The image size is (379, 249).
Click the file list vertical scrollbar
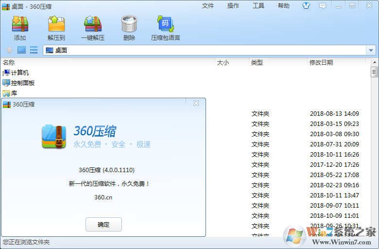(x=374, y=146)
